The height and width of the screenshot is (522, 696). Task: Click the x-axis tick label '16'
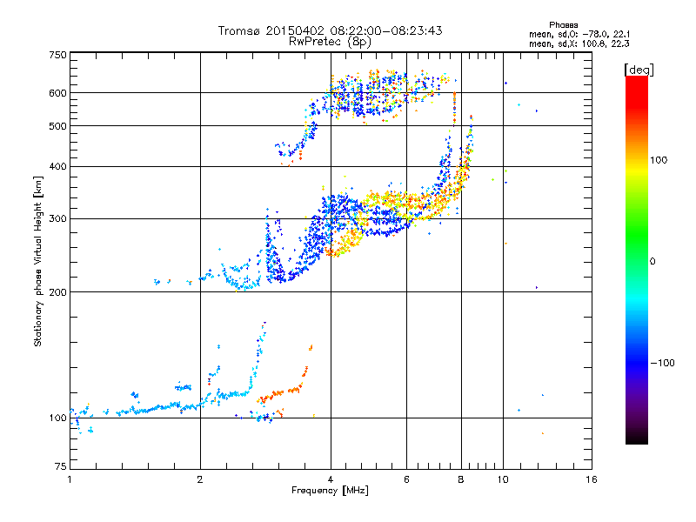(x=592, y=479)
